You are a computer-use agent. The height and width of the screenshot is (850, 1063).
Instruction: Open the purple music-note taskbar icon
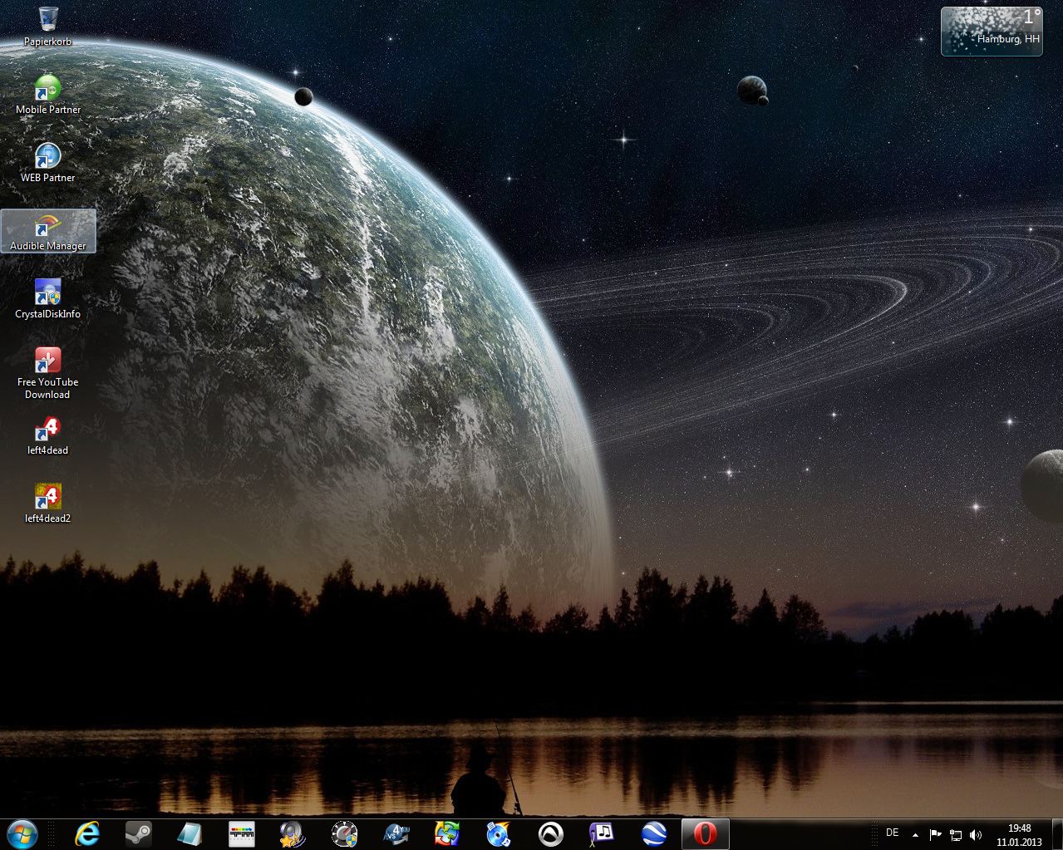coord(602,833)
